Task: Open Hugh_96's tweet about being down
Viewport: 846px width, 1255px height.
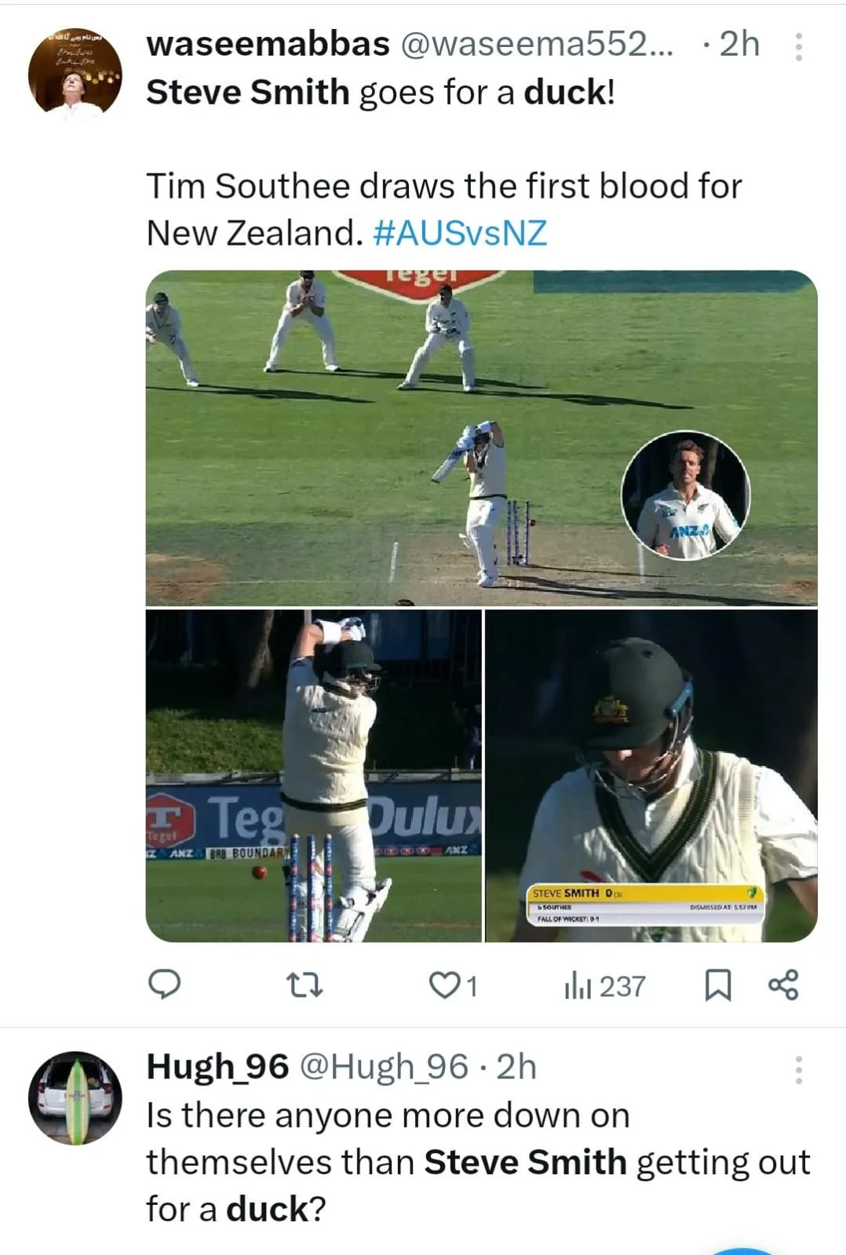Action: click(477, 1162)
